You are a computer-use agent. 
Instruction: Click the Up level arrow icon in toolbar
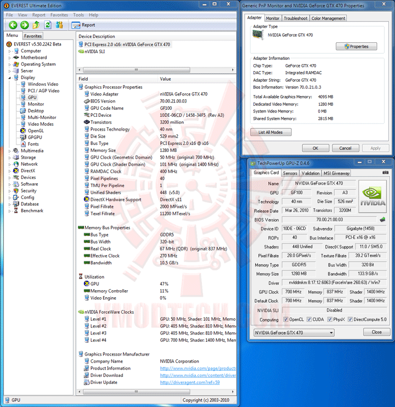(36, 25)
